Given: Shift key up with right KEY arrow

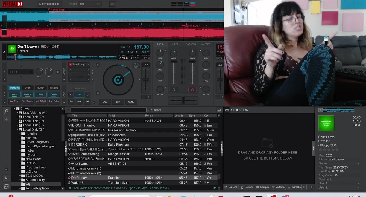Looking at the screenshot, I should (137, 52).
